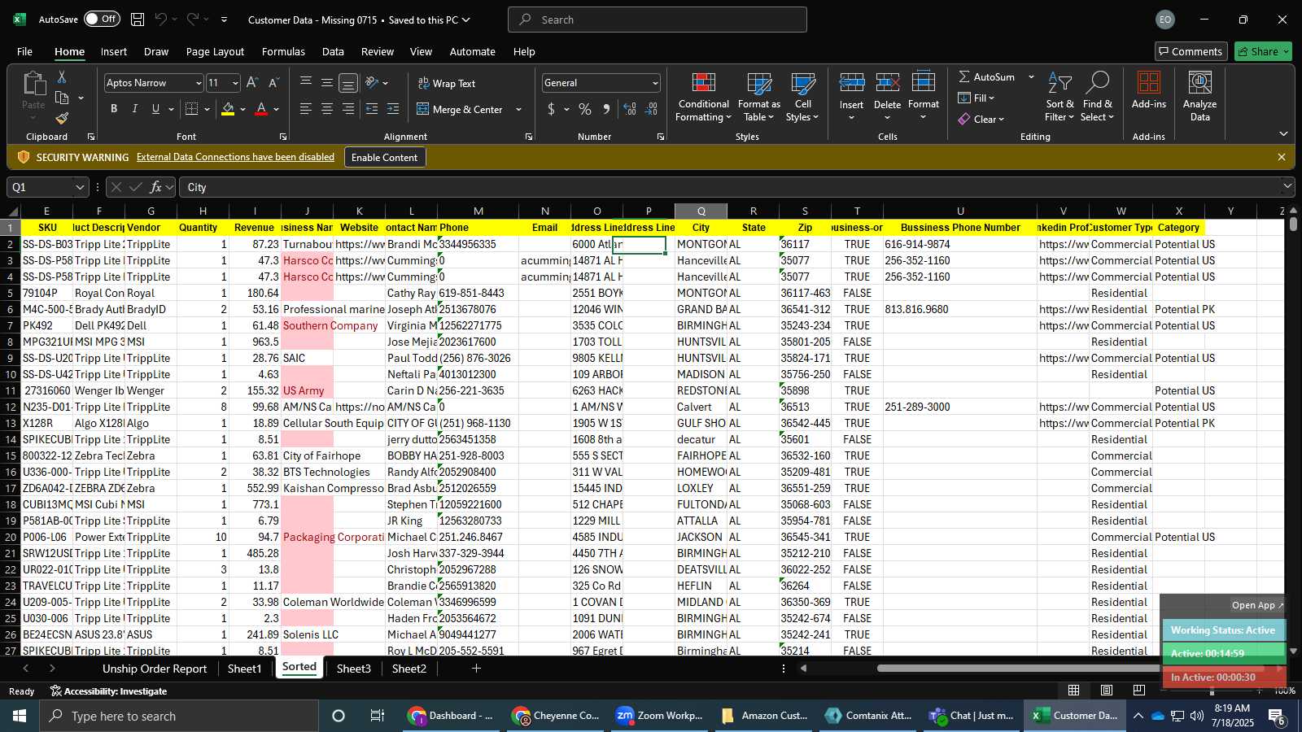Add a new sheet with plus button
1302x732 pixels.
[476, 669]
